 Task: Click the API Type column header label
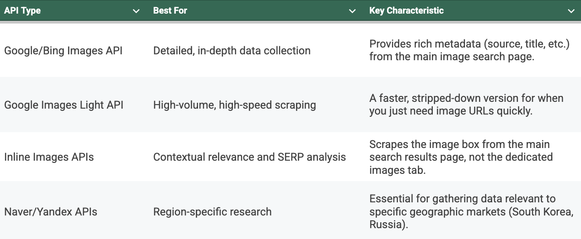click(x=23, y=11)
